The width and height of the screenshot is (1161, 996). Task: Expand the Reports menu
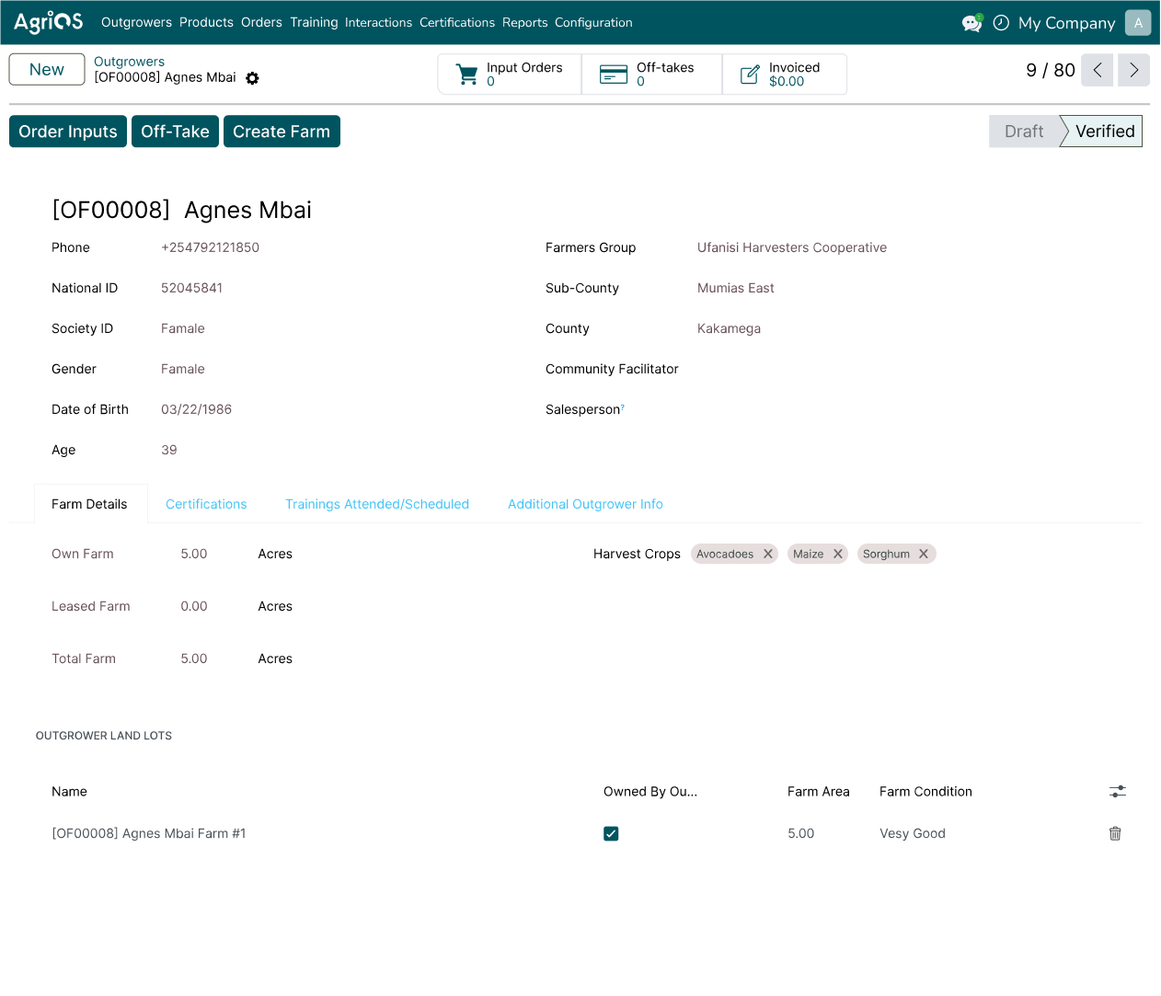click(x=524, y=23)
